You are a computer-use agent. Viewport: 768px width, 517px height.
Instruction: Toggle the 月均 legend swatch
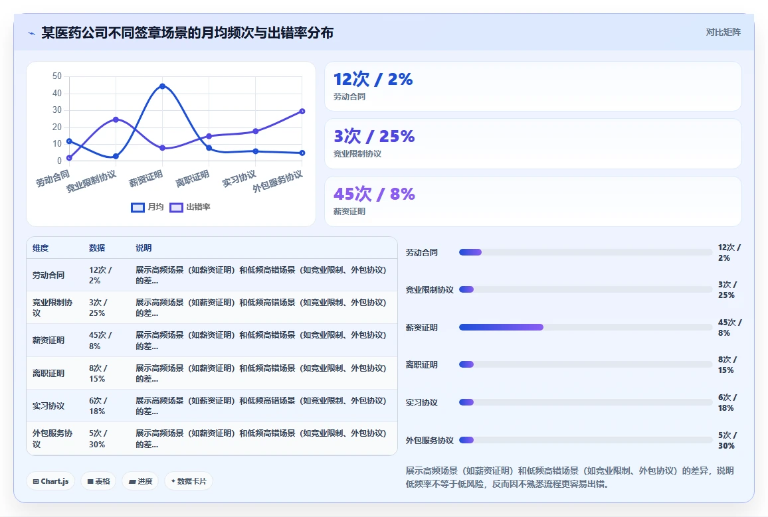point(138,207)
